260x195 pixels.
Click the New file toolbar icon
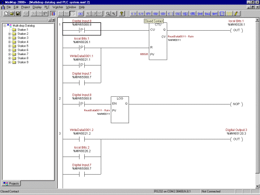click(x=6, y=14)
